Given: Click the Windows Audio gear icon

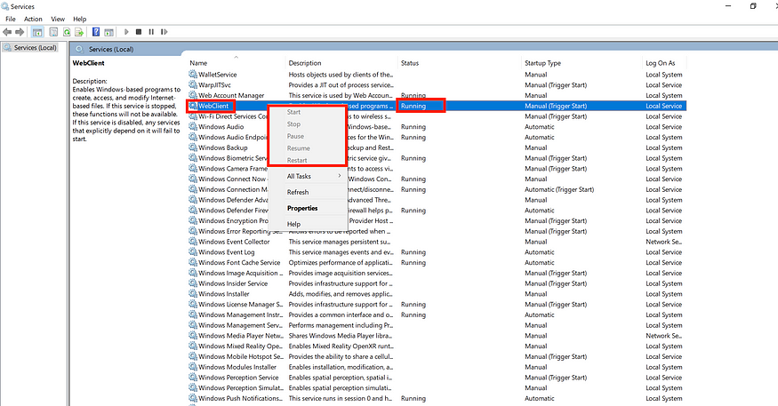Looking at the screenshot, I should point(193,126).
